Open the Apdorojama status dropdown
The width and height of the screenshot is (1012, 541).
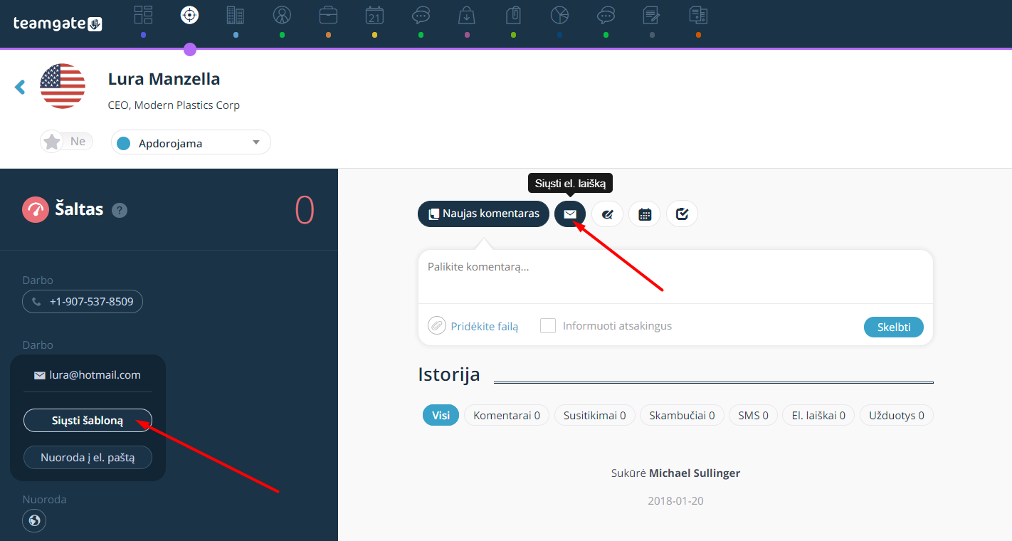pos(191,142)
